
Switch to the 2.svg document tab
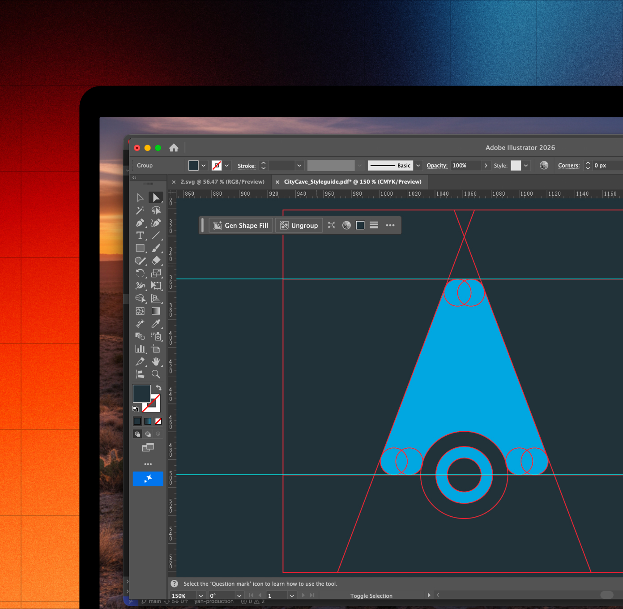coord(222,182)
